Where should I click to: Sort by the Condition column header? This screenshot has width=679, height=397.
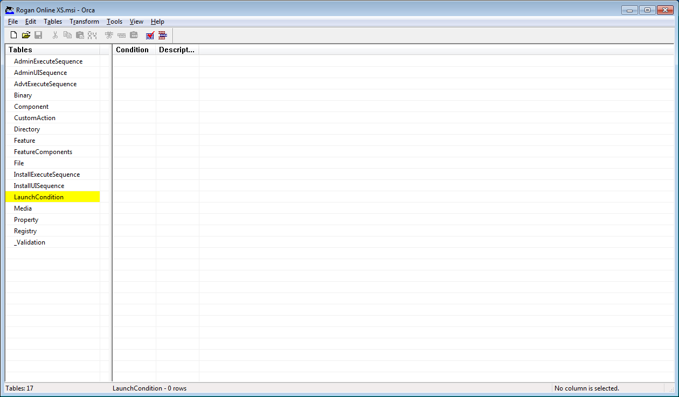pyautogui.click(x=134, y=50)
